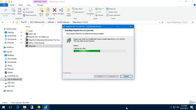Click Paste shortcut in ribbon
The height and width of the screenshot is (110, 196).
coord(30,15)
